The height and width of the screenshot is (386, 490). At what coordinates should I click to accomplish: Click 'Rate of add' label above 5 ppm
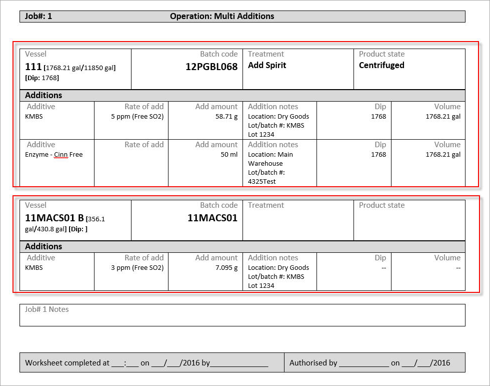pyautogui.click(x=144, y=107)
